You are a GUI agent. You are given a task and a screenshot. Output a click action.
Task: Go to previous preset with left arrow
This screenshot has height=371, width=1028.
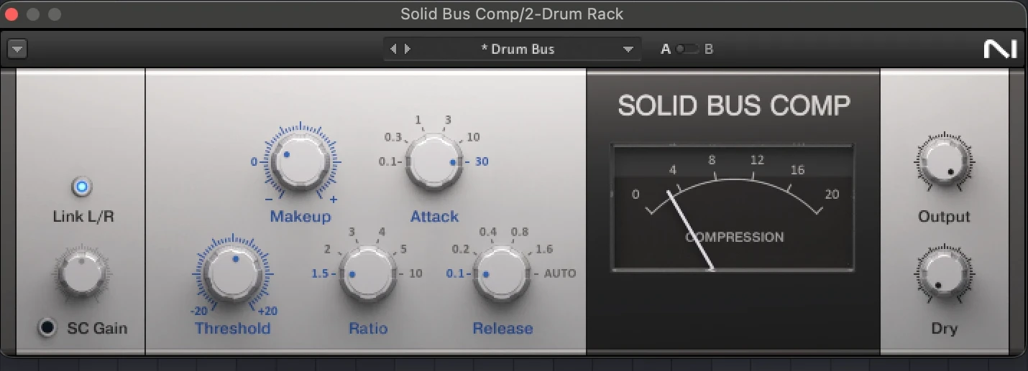pyautogui.click(x=393, y=50)
